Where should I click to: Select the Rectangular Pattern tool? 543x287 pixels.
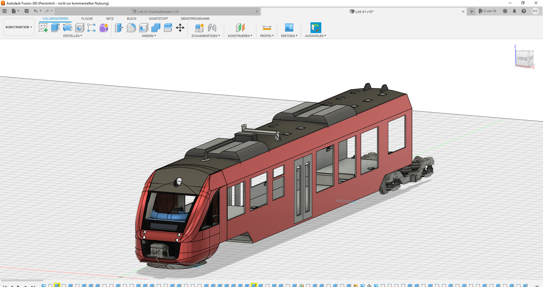(91, 28)
